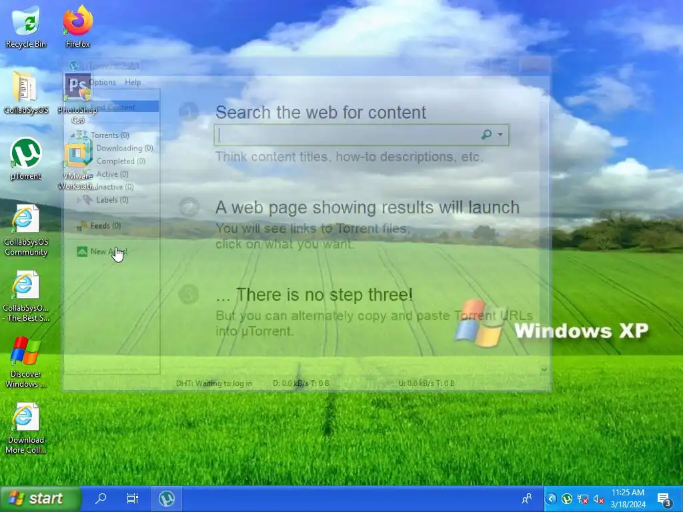Click the content pane scroll down arrow
This screenshot has height=512, width=683.
(544, 370)
